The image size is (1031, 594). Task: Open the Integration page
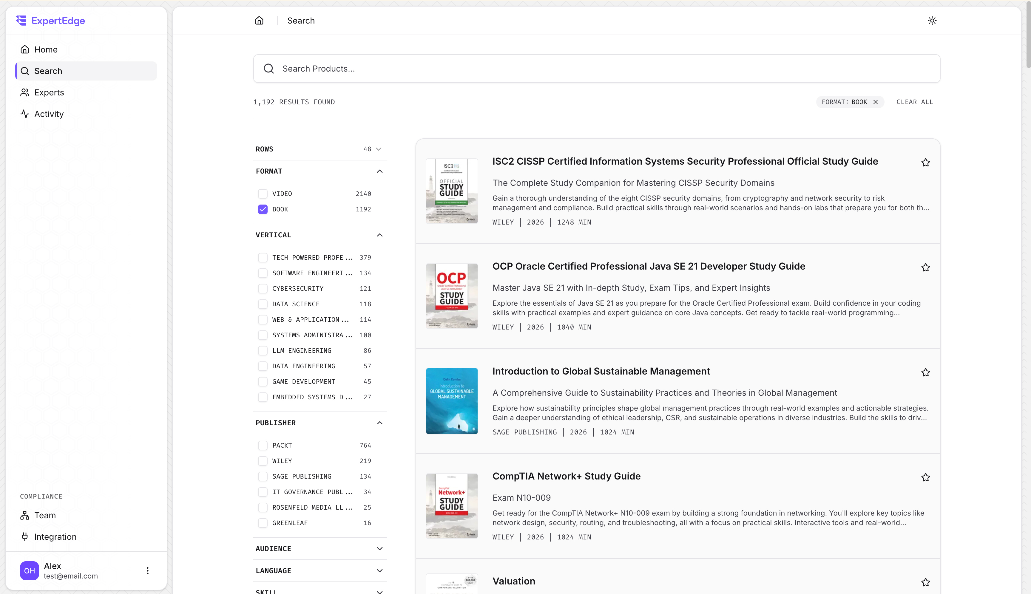click(86, 536)
